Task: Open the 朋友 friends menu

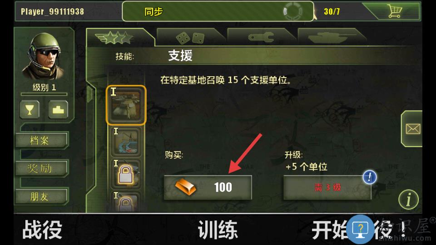Action: coord(41,196)
